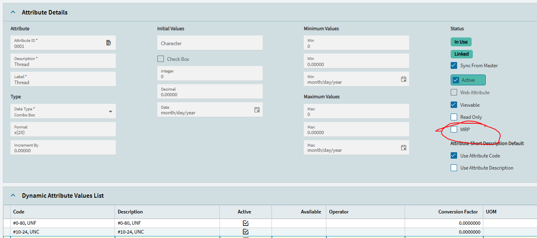Collapse the Attribute Details section
This screenshot has width=537, height=238.
(13, 12)
